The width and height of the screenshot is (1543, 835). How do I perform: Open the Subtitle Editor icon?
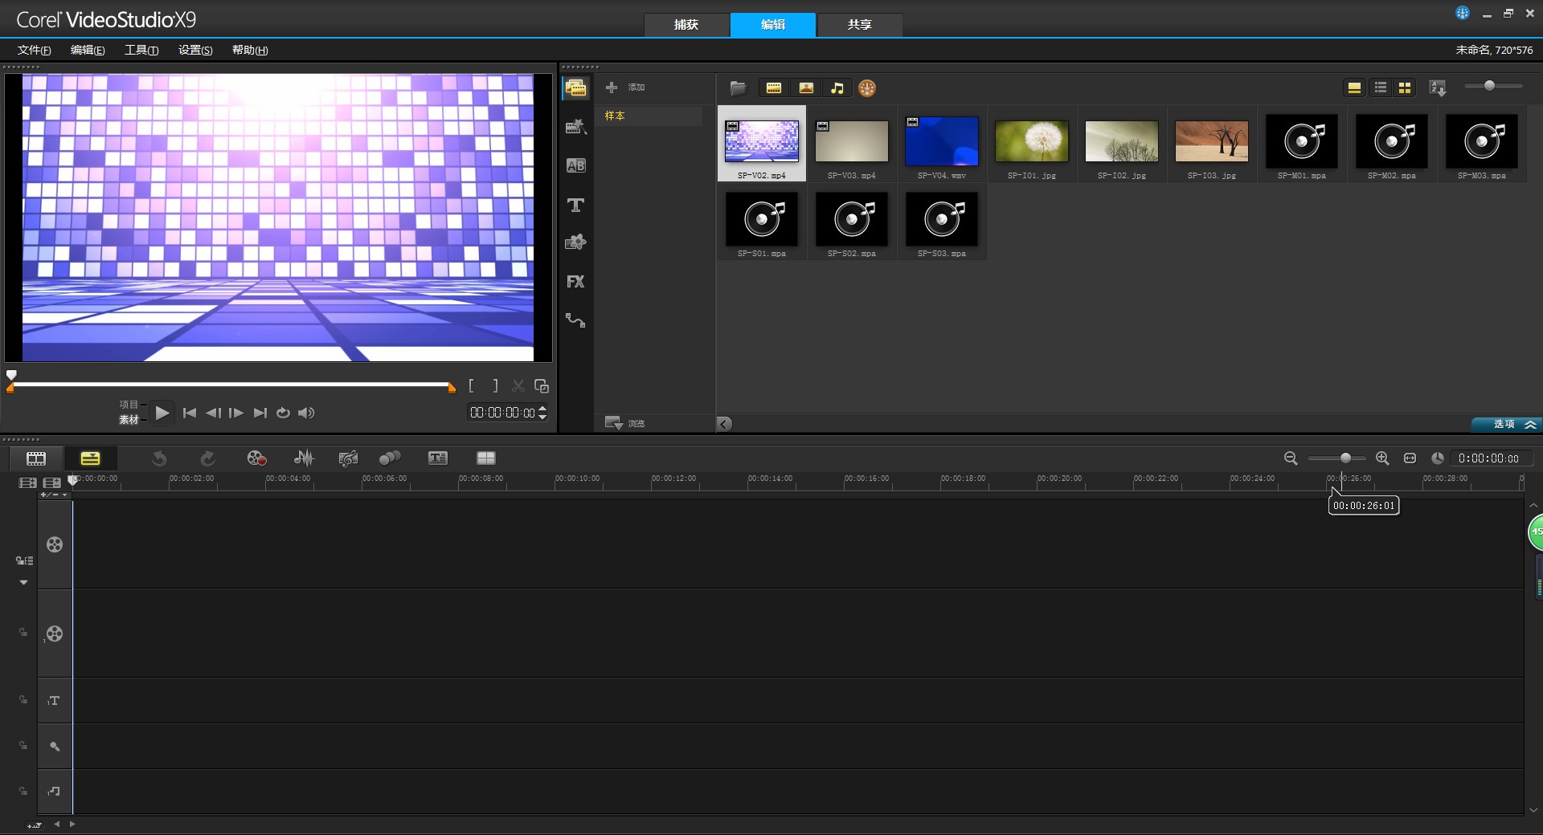pos(438,458)
